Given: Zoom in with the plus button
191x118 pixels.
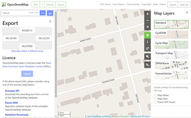Looking at the screenshot, I should (148, 14).
